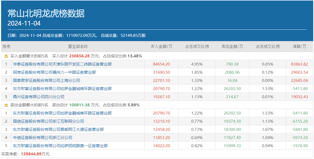Image resolution: width=314 pixels, height=159 pixels.
Task: Click 国泰君安证券上海分公司 link
Action: pyautogui.click(x=47, y=81)
